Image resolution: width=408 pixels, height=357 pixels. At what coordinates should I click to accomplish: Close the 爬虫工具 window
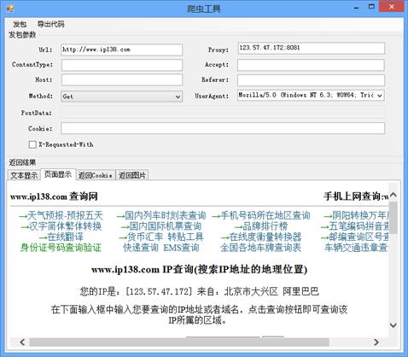[x=392, y=7]
